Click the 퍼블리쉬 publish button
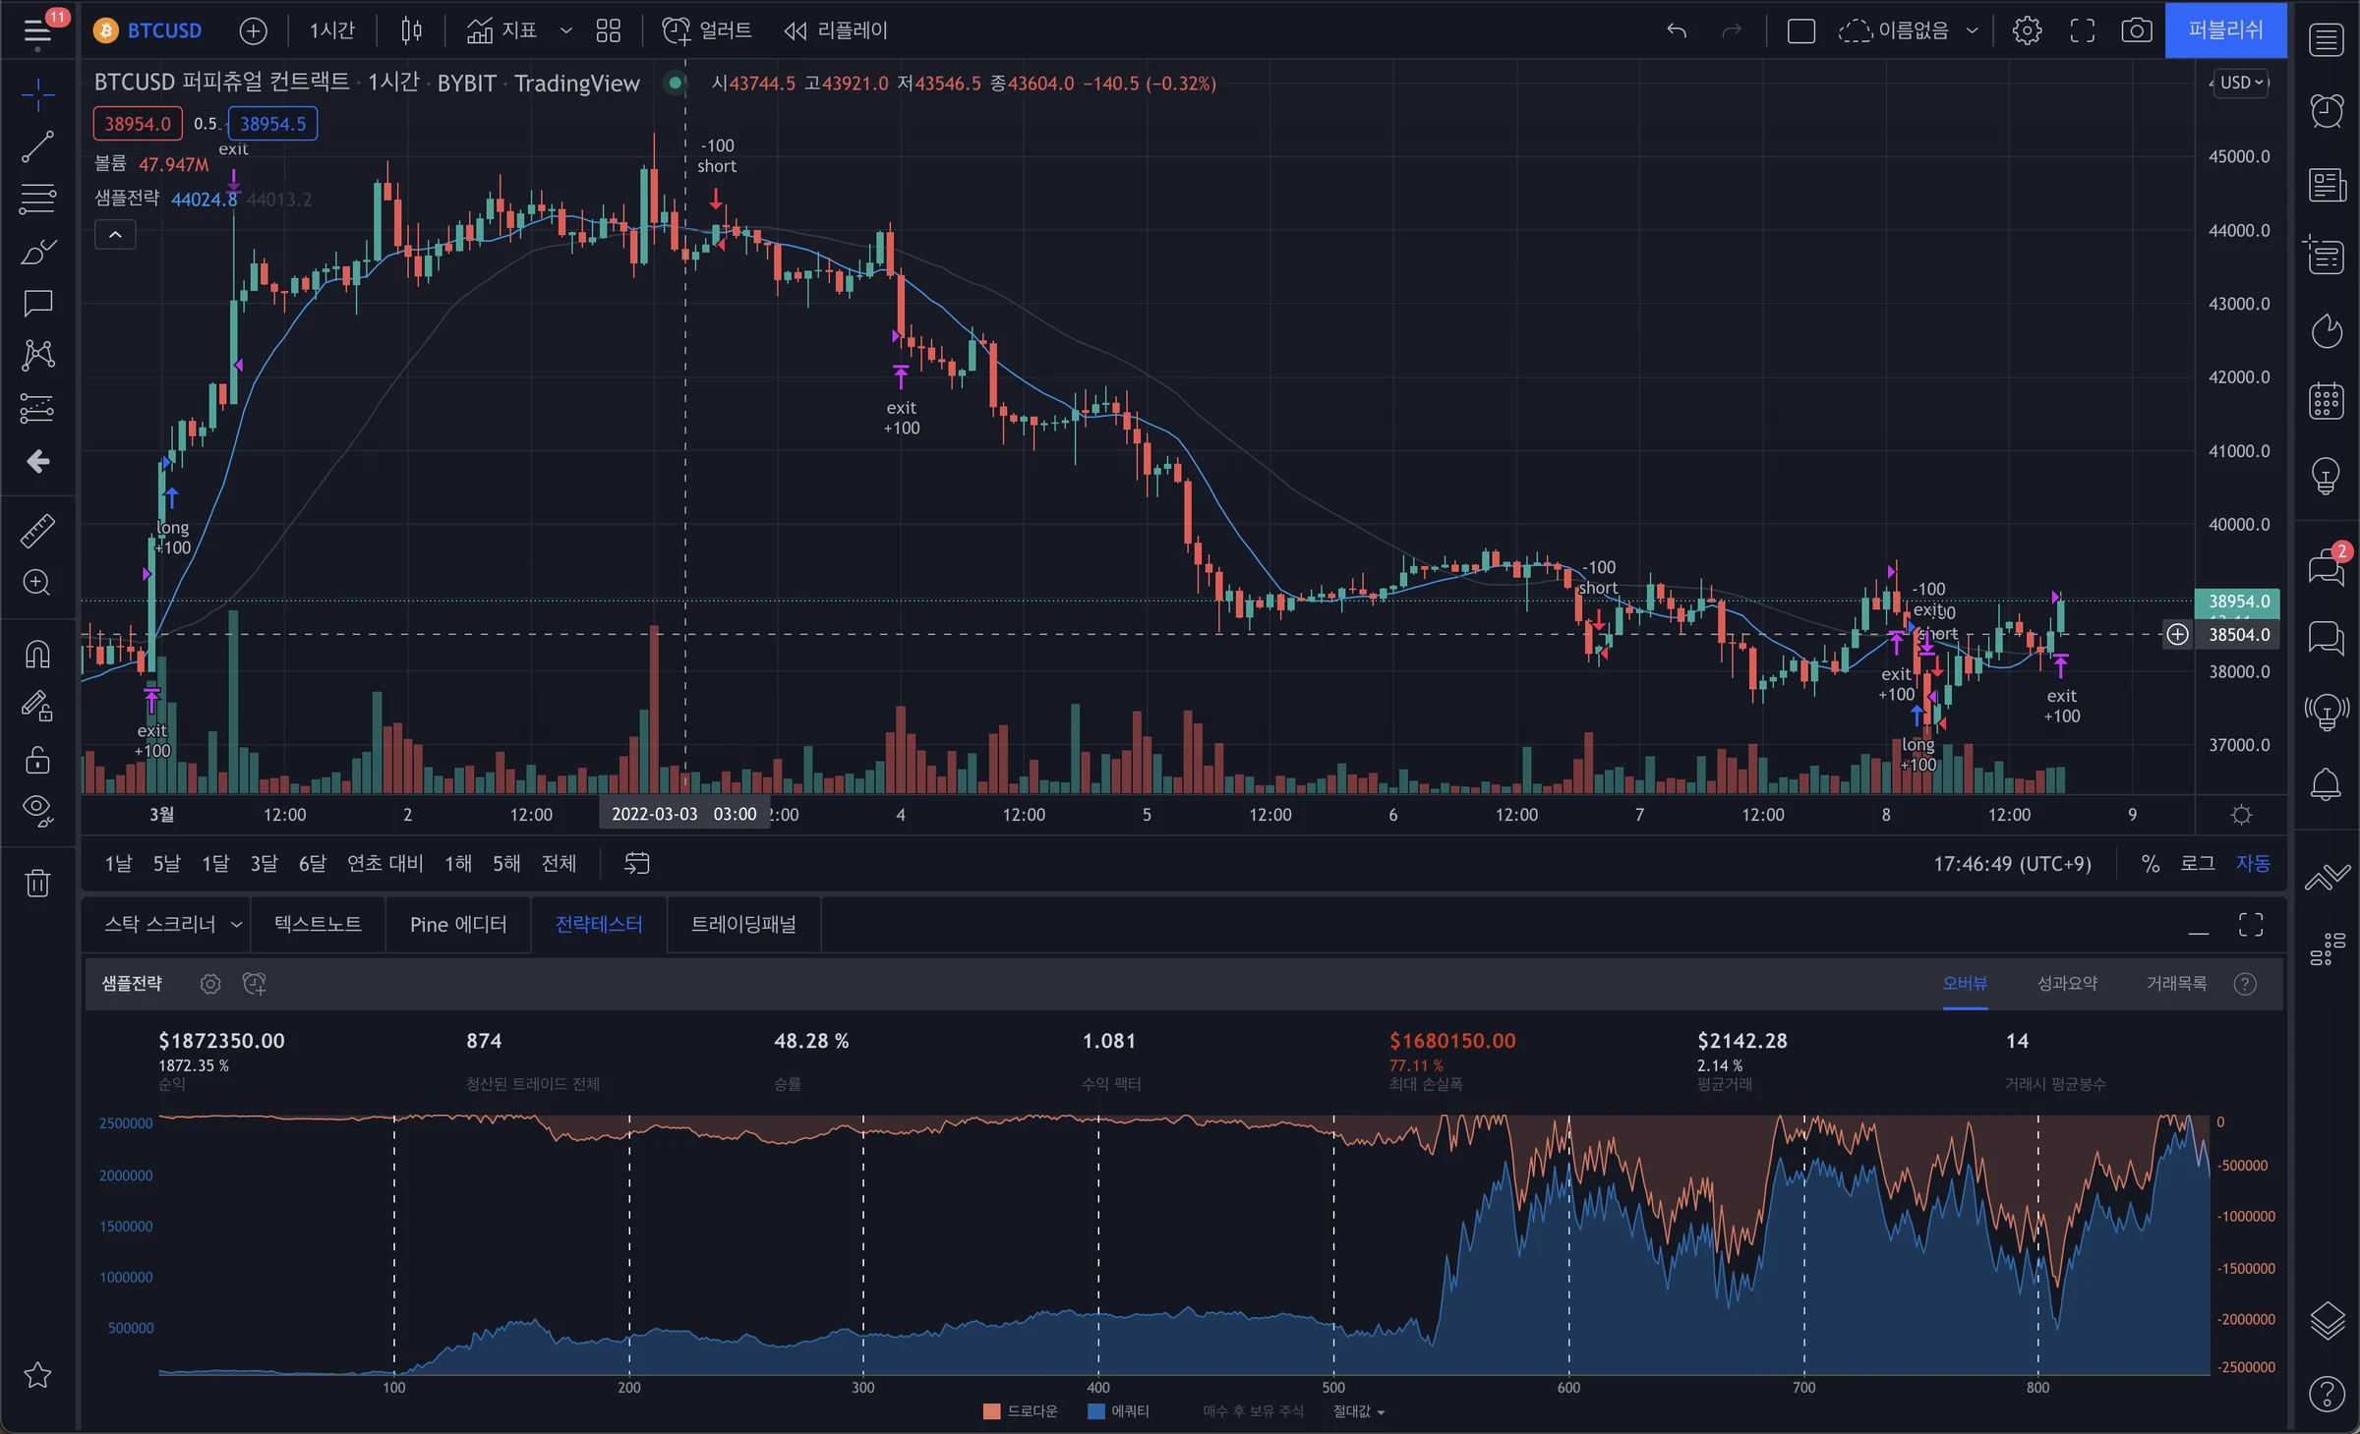This screenshot has width=2360, height=1434. [x=2225, y=30]
